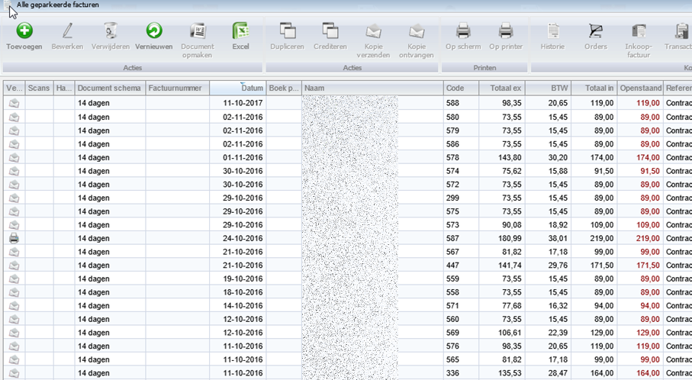Click the Factuurnummer column header
This screenshot has width=692, height=380.
coord(177,89)
